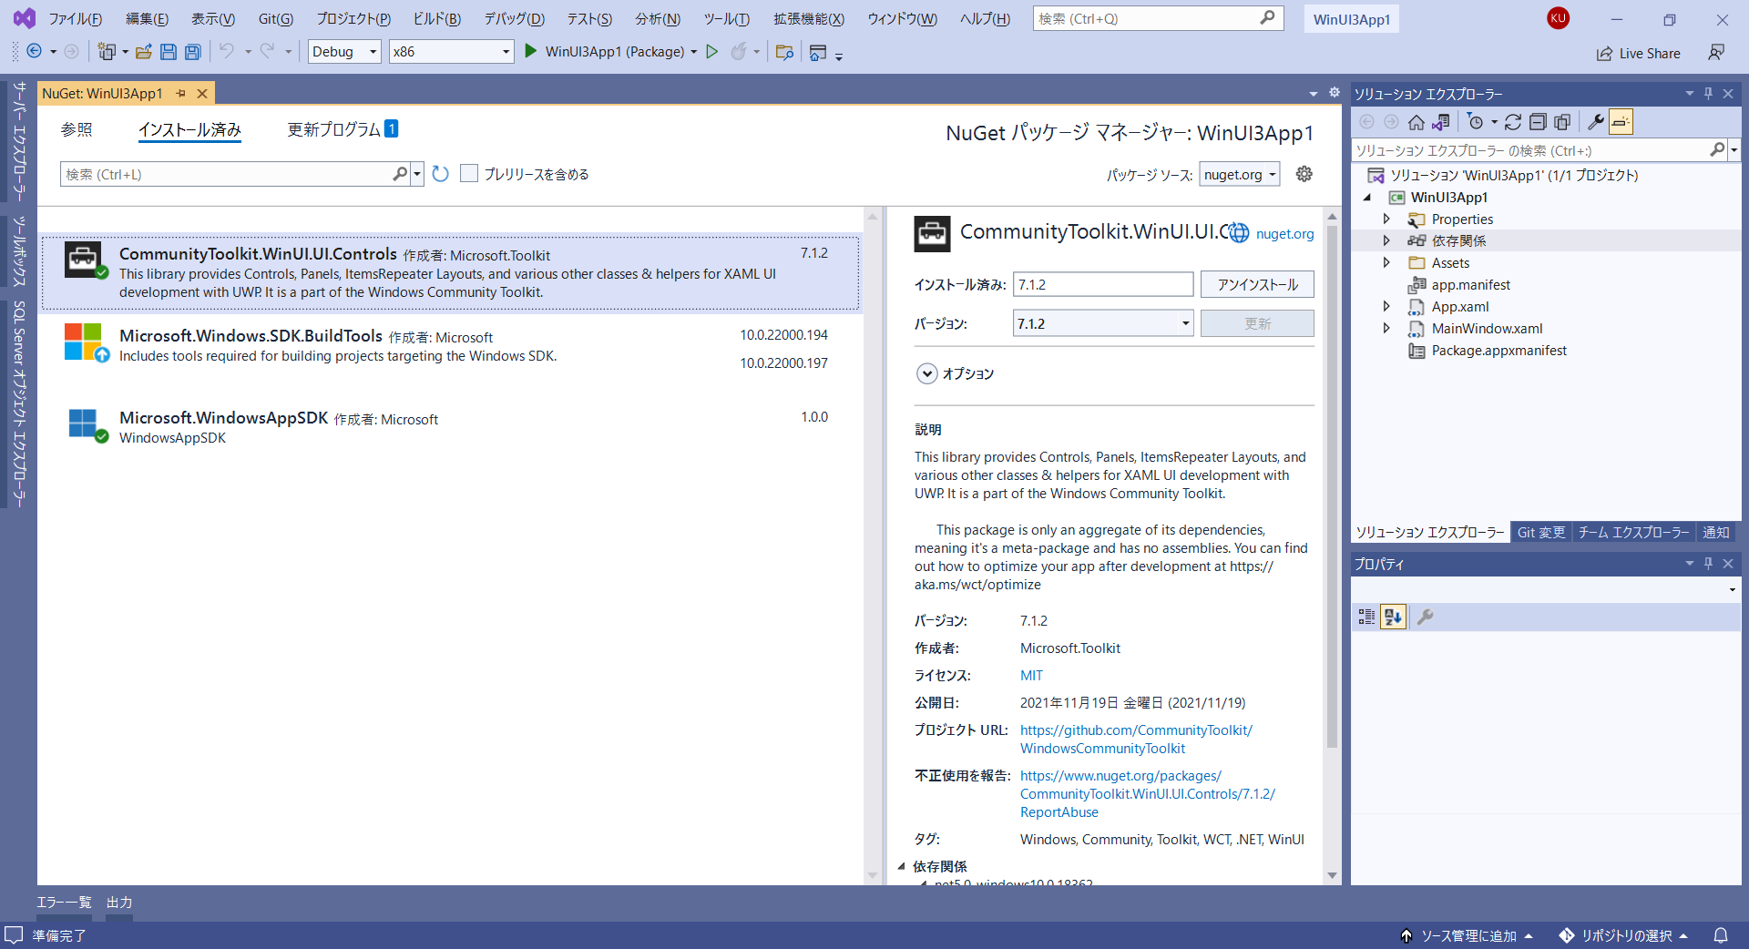Switch views icon in Solution Explorer toolbar

pos(1441,122)
